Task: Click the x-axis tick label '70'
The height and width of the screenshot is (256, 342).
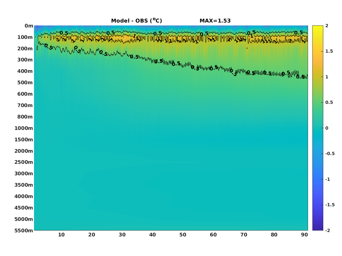Action: pos(244,235)
